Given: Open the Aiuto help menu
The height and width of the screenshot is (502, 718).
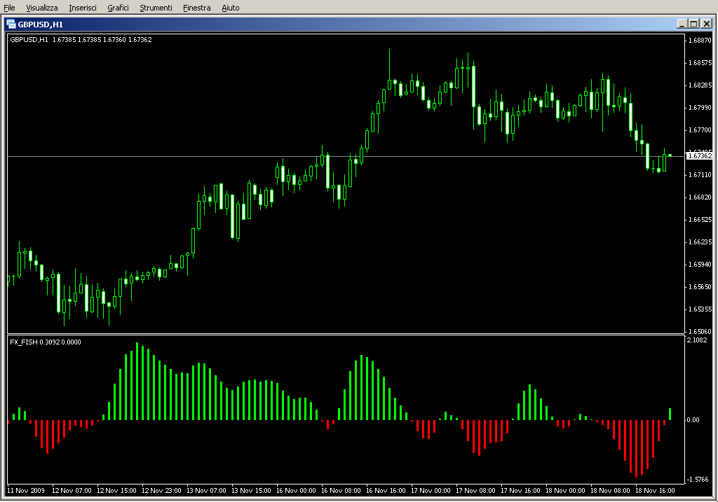Looking at the screenshot, I should (230, 8).
